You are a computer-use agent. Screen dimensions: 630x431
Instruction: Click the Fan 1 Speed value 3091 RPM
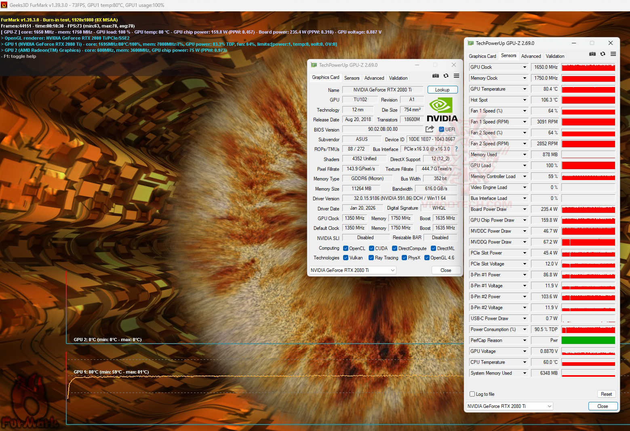[545, 122]
